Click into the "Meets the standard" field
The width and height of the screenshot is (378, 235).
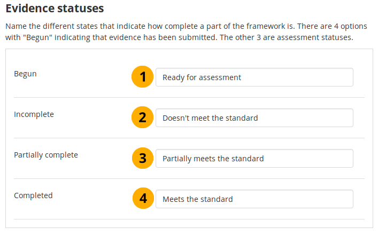coord(254,199)
